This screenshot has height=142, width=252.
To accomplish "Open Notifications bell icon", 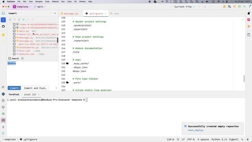I will 248,13.
